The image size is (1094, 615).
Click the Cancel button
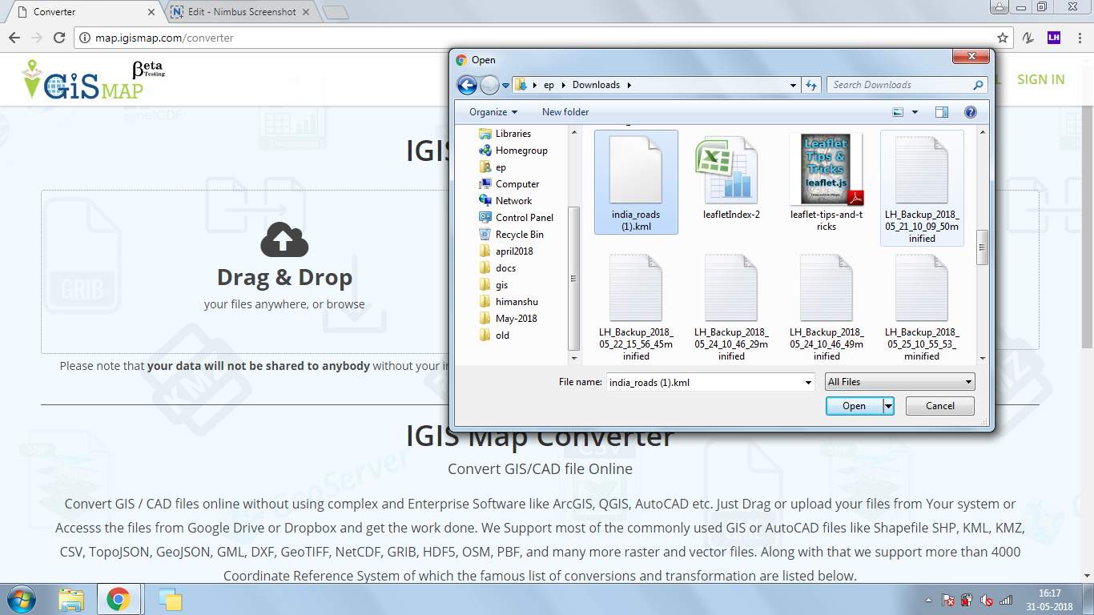[x=939, y=406]
